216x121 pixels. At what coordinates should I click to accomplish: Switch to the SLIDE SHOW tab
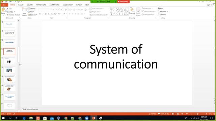(67, 5)
